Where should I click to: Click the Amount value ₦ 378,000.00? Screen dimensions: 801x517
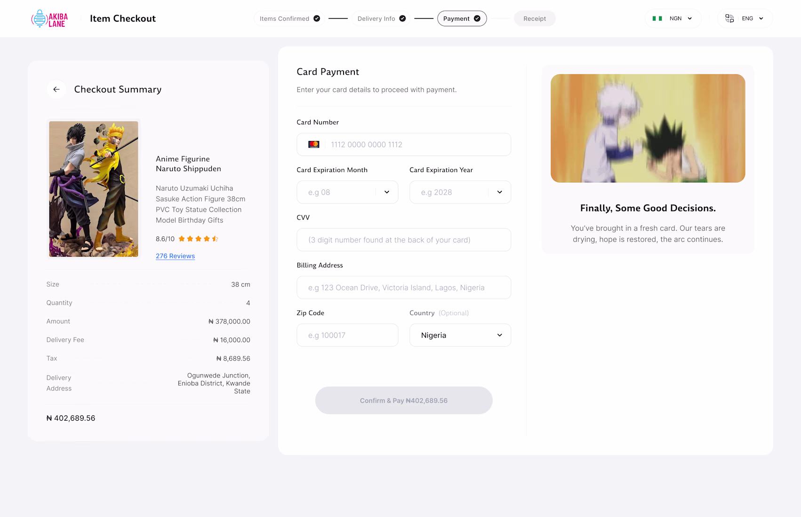click(x=229, y=321)
